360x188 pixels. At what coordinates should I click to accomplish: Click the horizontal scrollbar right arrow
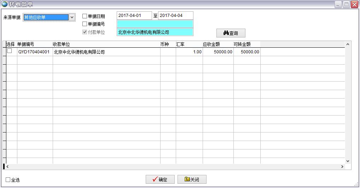pos(342,166)
